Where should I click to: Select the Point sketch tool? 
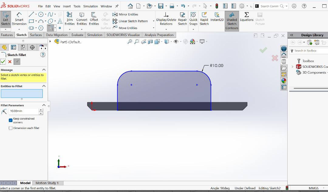point(60,28)
